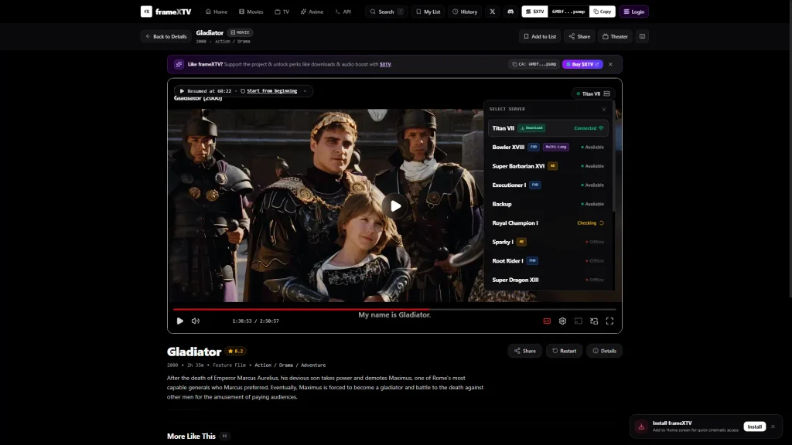
Task: Open the Home page
Action: coord(217,12)
